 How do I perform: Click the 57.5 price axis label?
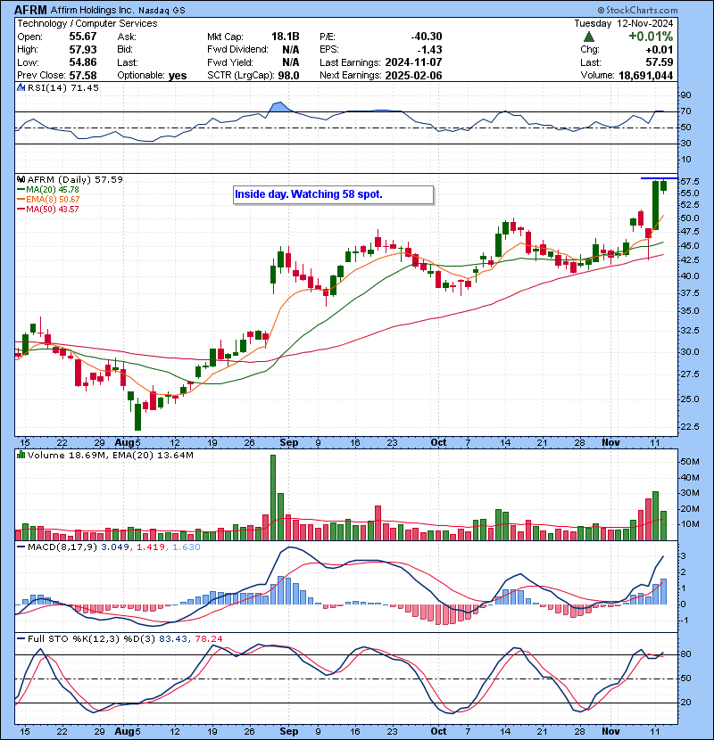690,181
